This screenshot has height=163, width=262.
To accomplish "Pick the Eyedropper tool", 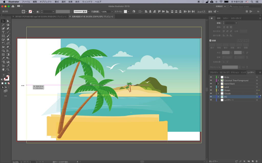I will tap(3, 58).
